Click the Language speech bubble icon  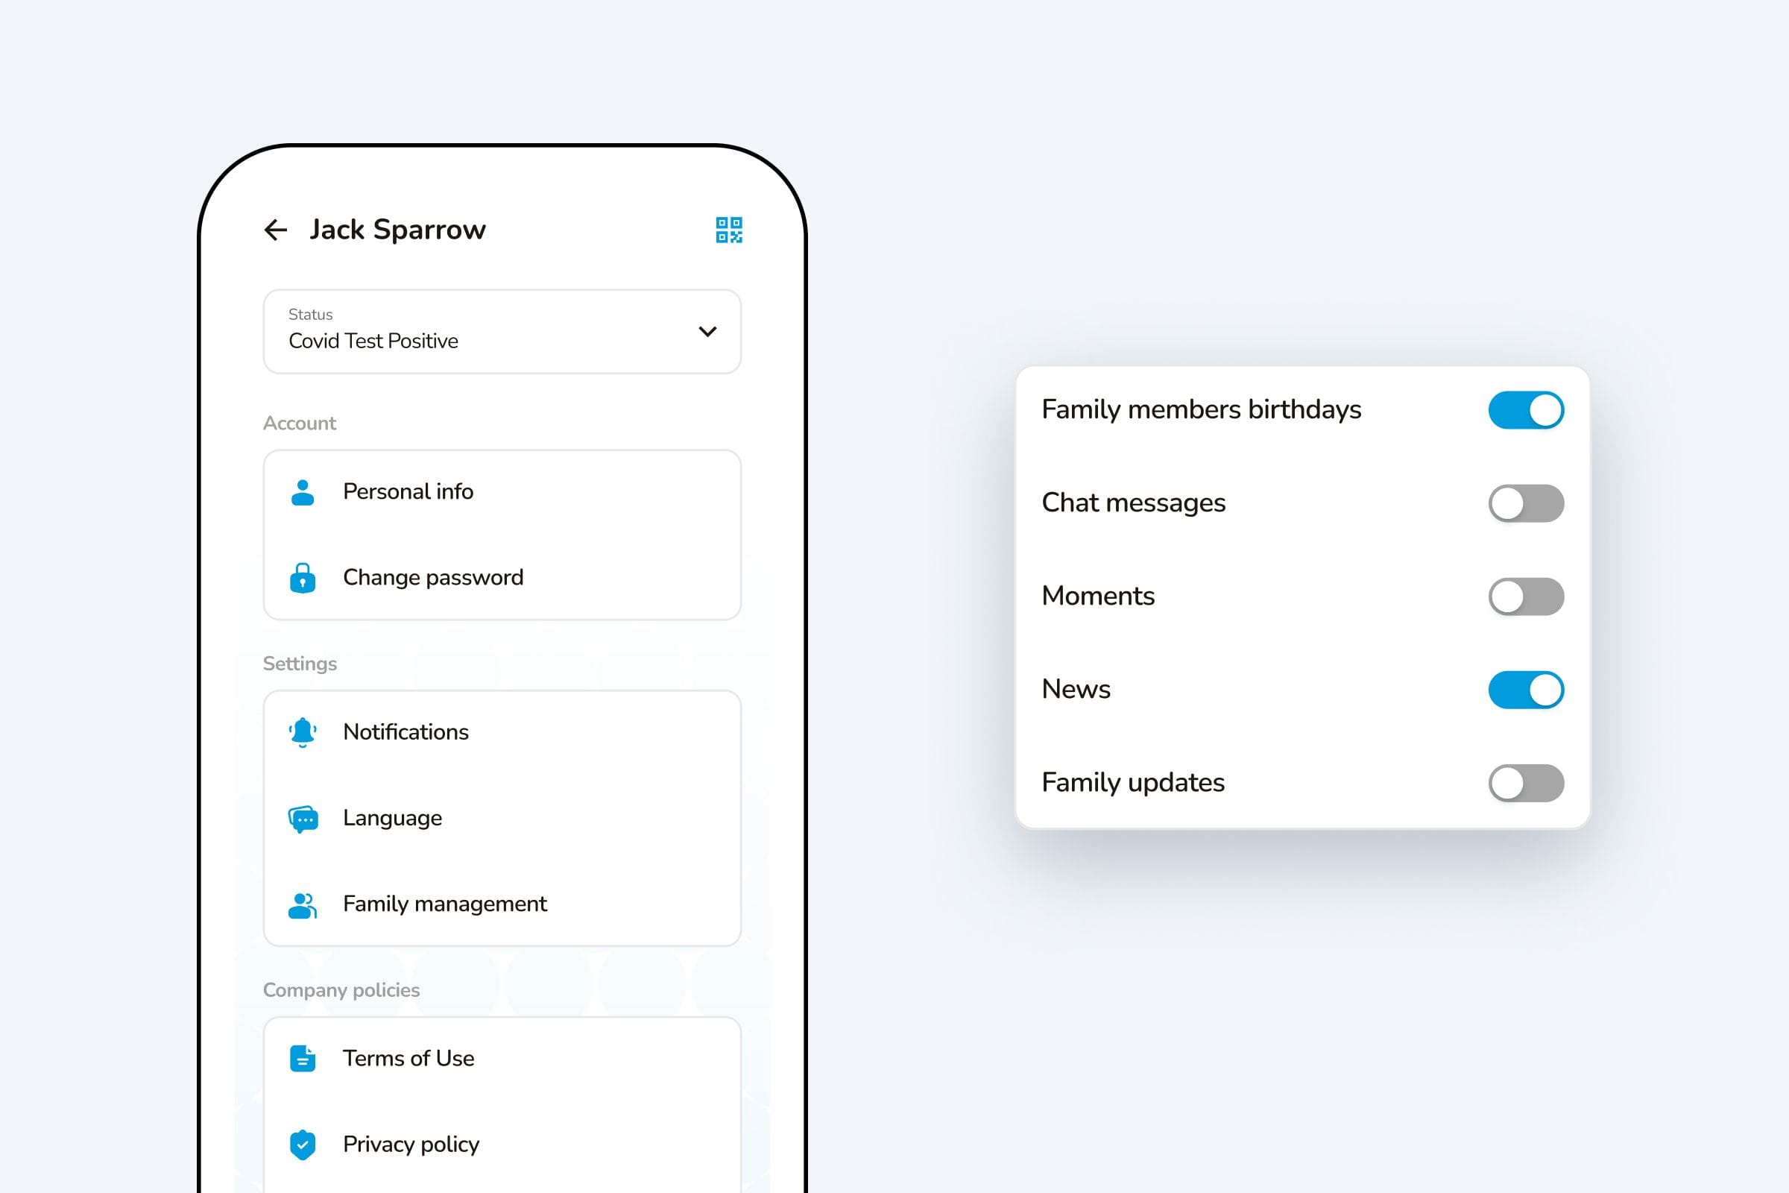tap(303, 819)
